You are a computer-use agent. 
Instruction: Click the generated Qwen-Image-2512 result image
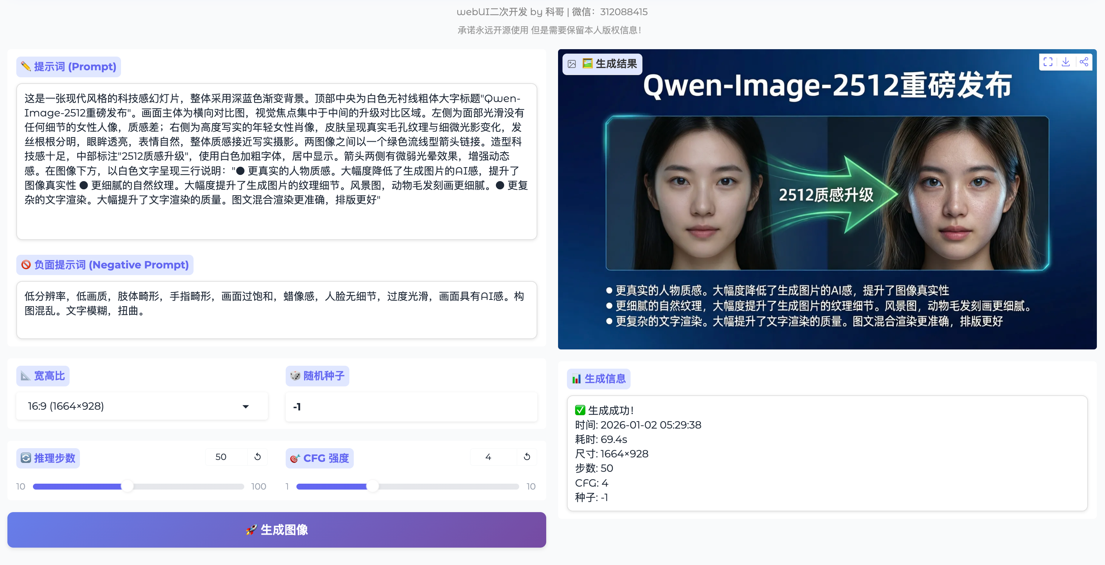[827, 199]
